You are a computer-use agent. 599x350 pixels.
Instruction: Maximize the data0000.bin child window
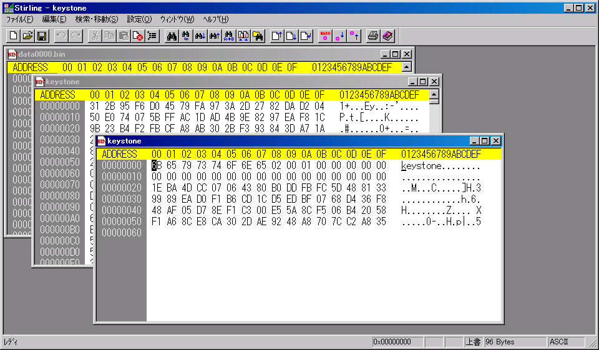point(396,54)
